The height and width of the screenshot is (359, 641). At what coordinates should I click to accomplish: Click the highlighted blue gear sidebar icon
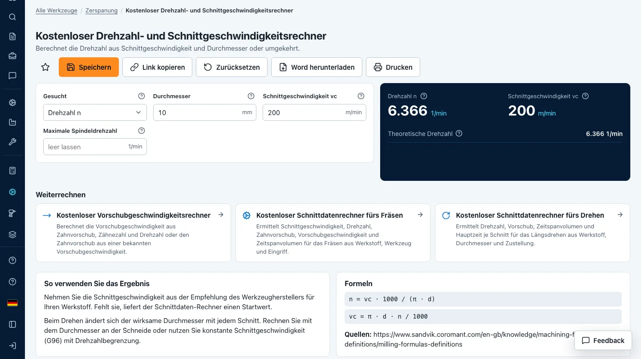pos(12,192)
